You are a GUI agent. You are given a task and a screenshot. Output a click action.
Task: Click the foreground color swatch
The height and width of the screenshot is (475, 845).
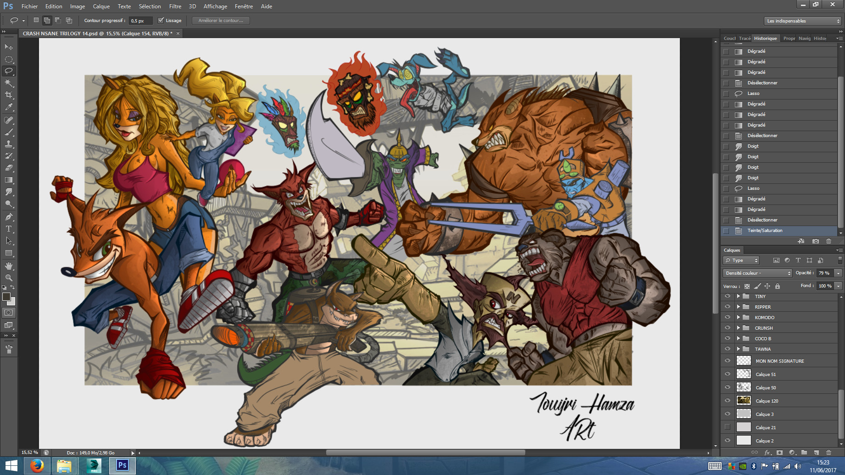[x=6, y=297]
